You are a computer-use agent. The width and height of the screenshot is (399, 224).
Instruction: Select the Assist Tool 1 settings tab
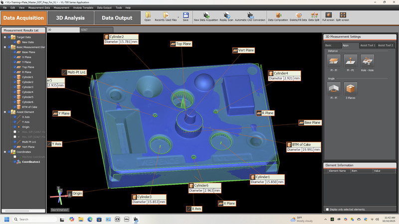368,45
